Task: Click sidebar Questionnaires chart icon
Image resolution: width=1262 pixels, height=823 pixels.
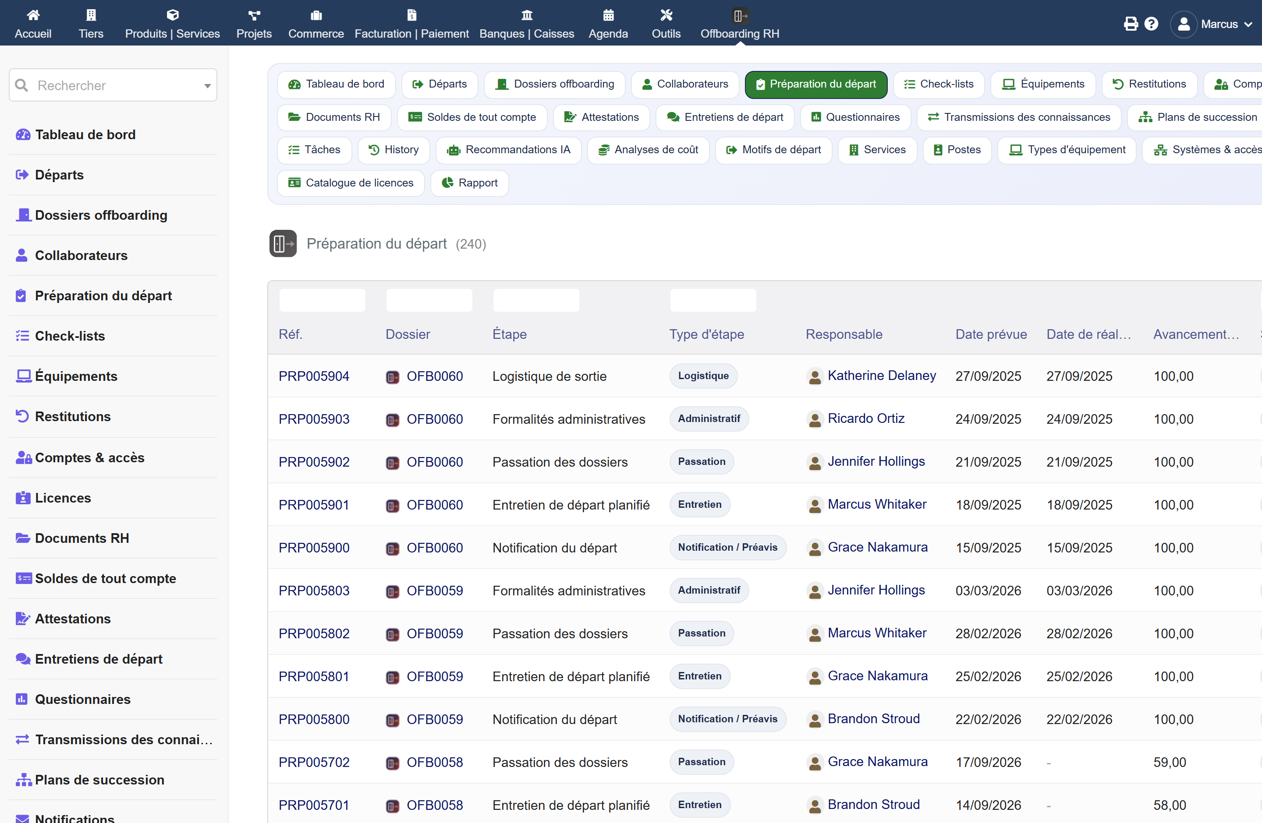Action: click(x=22, y=699)
